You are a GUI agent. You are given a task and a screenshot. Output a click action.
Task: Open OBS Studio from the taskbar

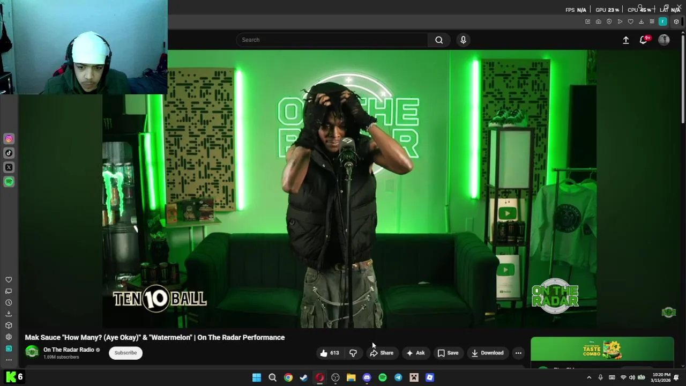tap(335, 377)
